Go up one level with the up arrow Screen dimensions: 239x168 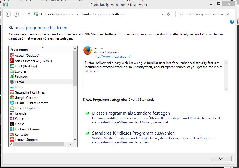[29, 14]
